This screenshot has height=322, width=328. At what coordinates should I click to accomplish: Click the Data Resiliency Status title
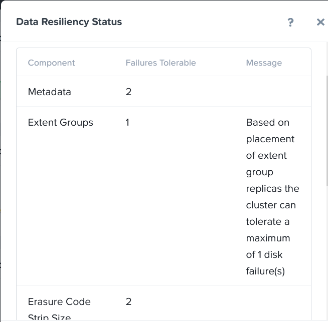click(69, 22)
